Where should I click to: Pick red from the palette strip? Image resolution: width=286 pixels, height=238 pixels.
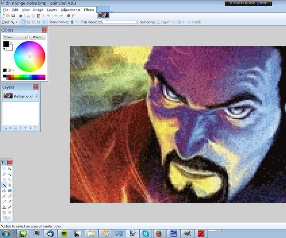pos(10,76)
